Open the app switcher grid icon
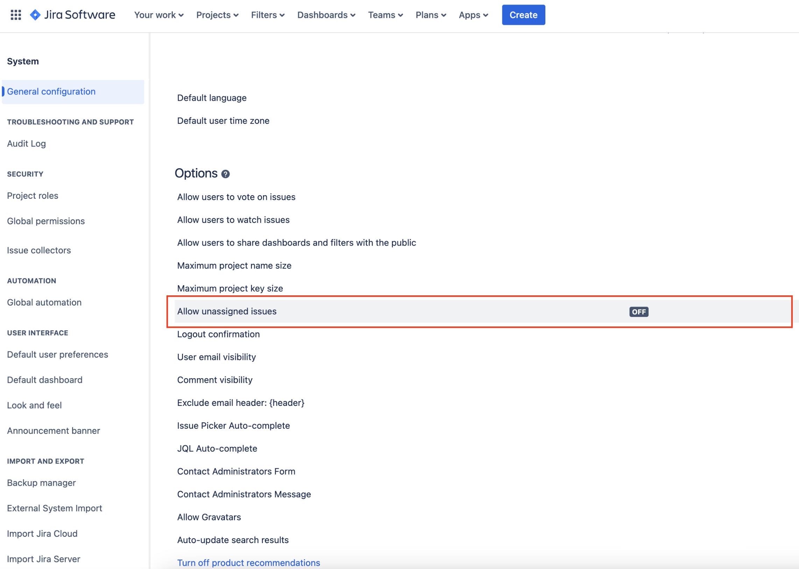This screenshot has height=569, width=799. pyautogui.click(x=16, y=15)
